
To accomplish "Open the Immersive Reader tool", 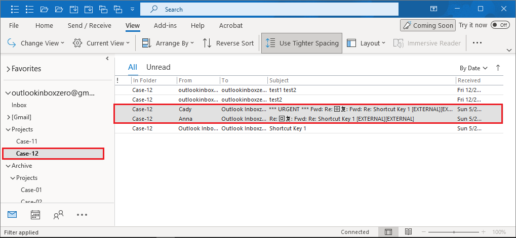I will coord(428,43).
